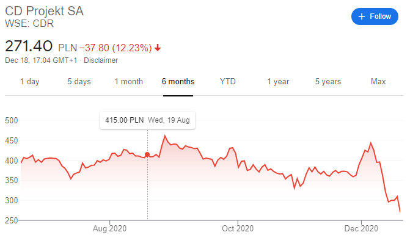The height and width of the screenshot is (235, 410).
Task: Show the Max time range
Action: (378, 81)
